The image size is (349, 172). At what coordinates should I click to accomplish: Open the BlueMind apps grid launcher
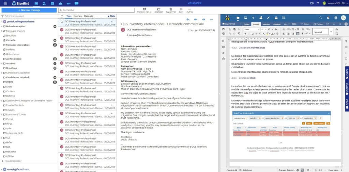6,3
